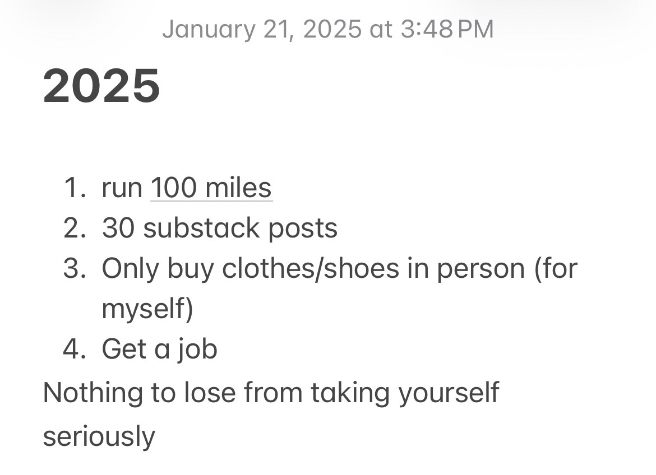Click the note timestamp January 21, 2025
The width and height of the screenshot is (656, 475).
[327, 29]
